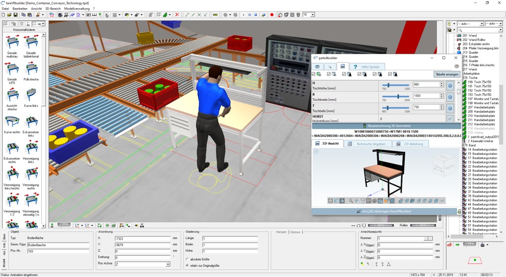
Task: Click the Tabelle anzeigen button
Action: coord(447,74)
